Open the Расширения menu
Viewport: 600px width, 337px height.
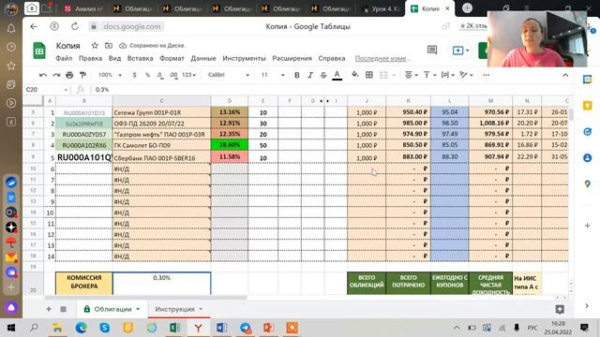[x=292, y=58]
